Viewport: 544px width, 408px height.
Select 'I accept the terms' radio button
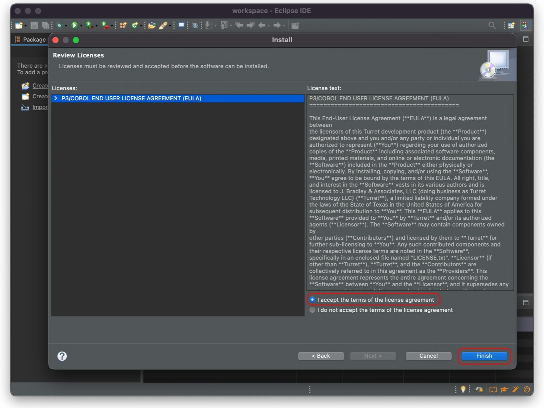[x=312, y=300]
